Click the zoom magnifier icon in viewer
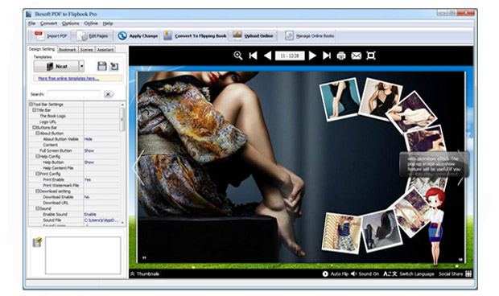Image resolution: width=499 pixels, height=296 pixels. pyautogui.click(x=237, y=55)
